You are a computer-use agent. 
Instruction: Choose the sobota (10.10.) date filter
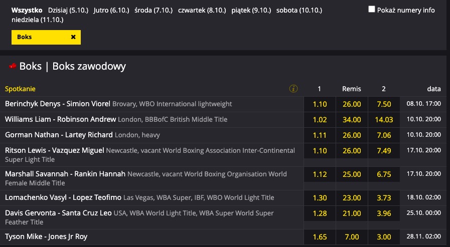point(299,11)
